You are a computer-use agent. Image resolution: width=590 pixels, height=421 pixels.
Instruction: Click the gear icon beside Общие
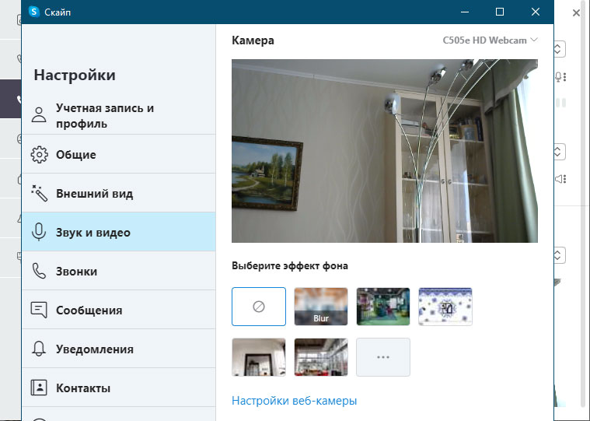click(39, 155)
